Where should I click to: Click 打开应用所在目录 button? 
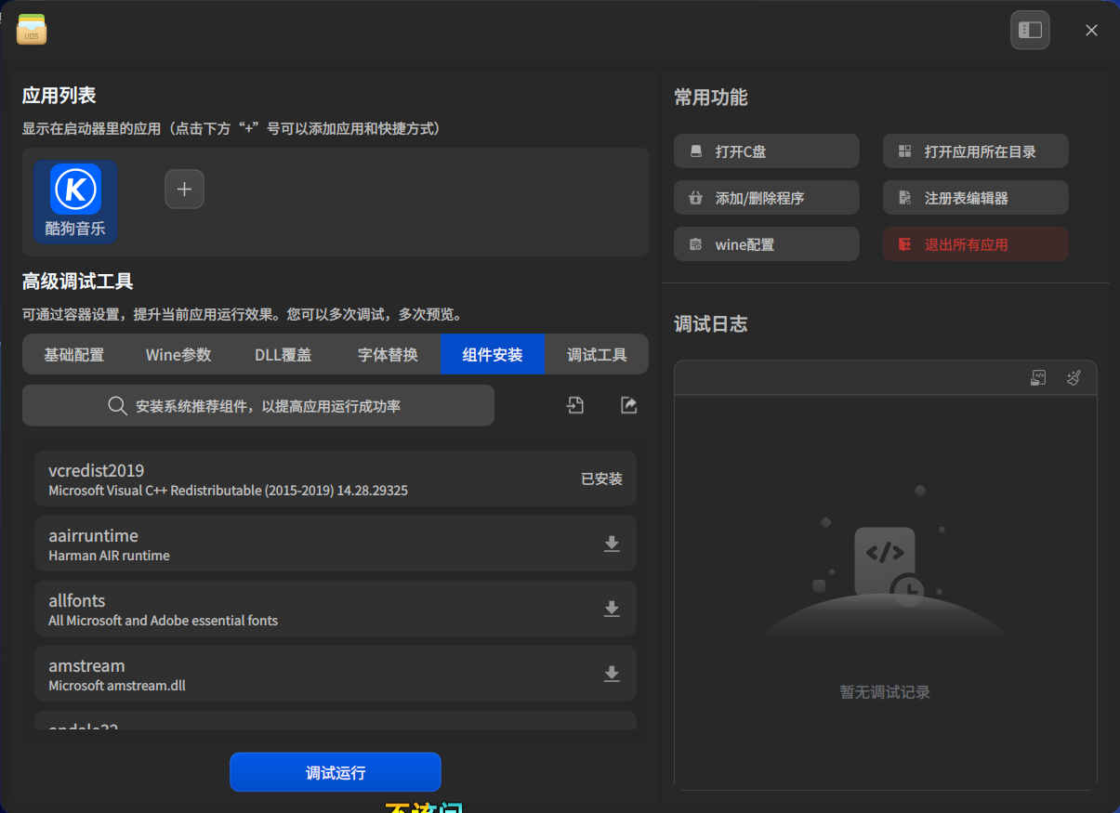tap(976, 151)
